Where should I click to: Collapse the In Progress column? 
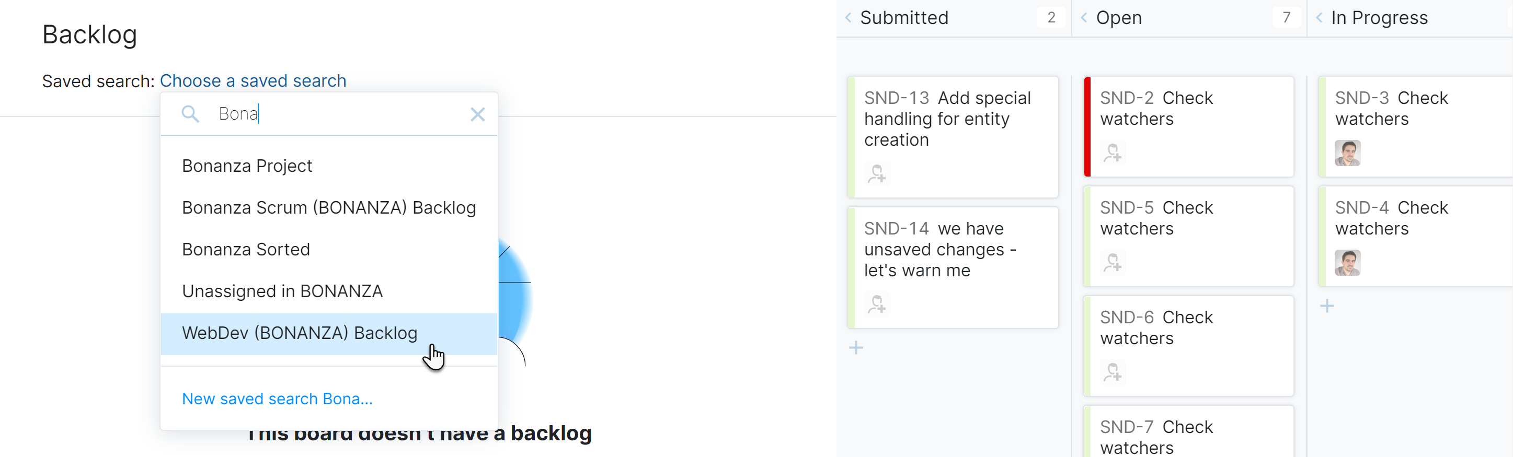[x=1319, y=18]
